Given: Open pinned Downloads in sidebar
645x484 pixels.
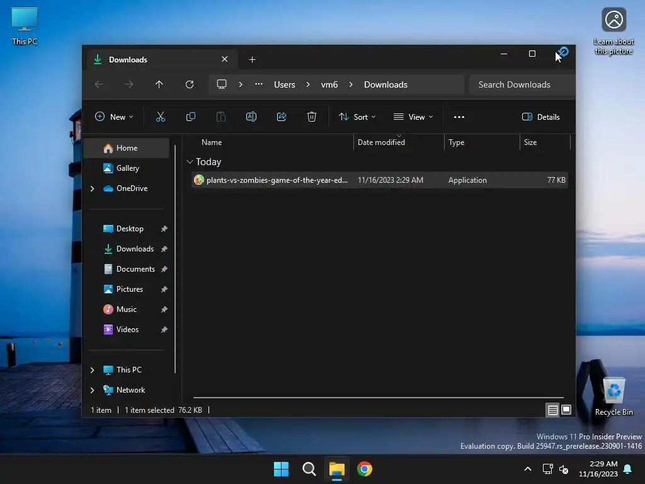Looking at the screenshot, I should 135,248.
